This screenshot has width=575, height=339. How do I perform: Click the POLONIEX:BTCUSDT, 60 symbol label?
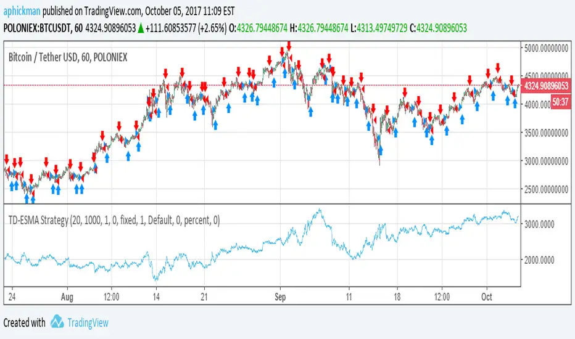43,28
